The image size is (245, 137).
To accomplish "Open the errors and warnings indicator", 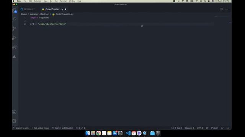I will [81, 128].
